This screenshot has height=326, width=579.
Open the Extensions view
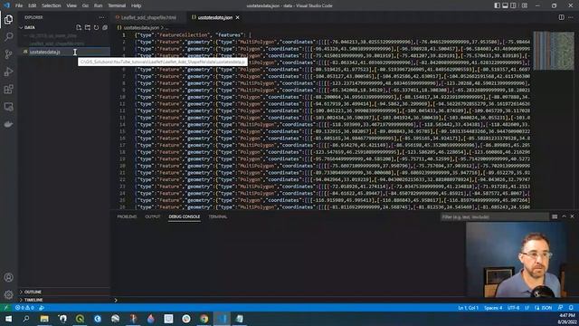pyautogui.click(x=8, y=89)
